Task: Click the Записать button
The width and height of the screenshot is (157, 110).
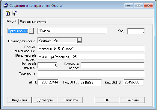Action: (x=70, y=100)
